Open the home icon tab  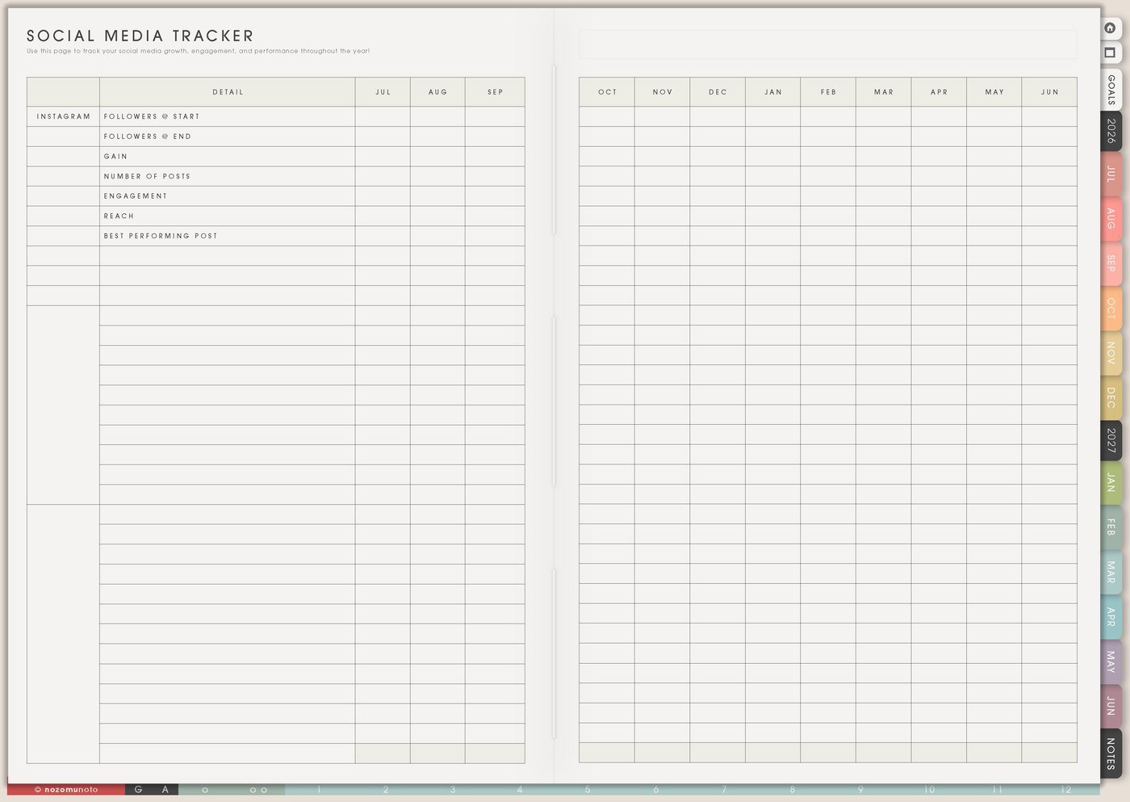1111,28
